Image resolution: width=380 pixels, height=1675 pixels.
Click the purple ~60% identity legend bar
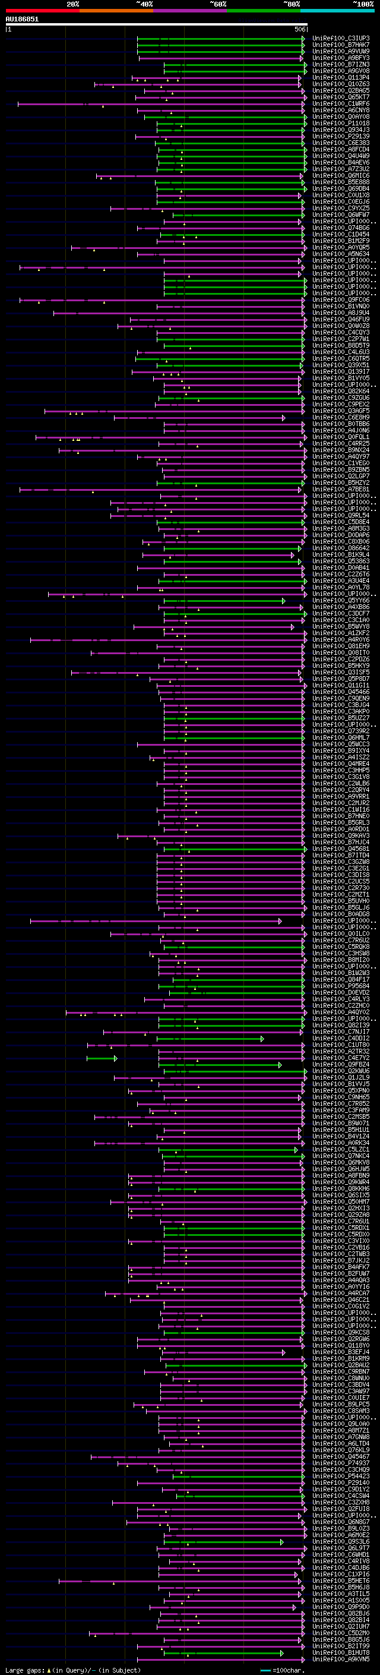[x=189, y=11]
